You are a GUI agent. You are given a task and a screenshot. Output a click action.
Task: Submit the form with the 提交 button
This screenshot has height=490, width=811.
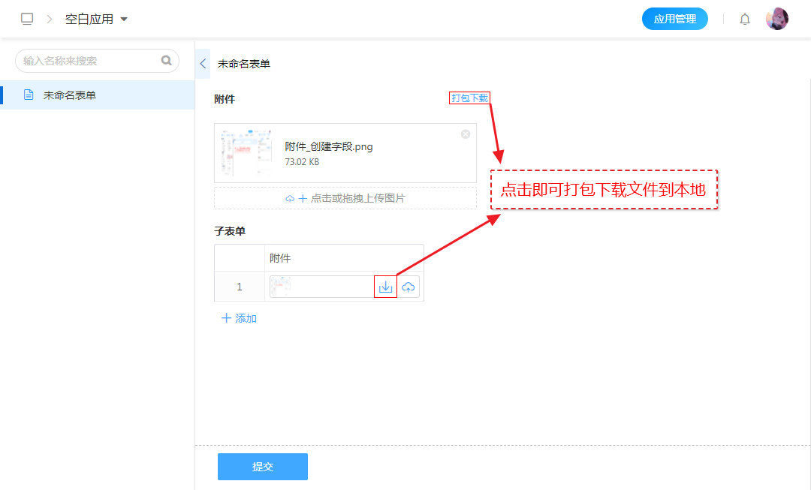pyautogui.click(x=262, y=467)
